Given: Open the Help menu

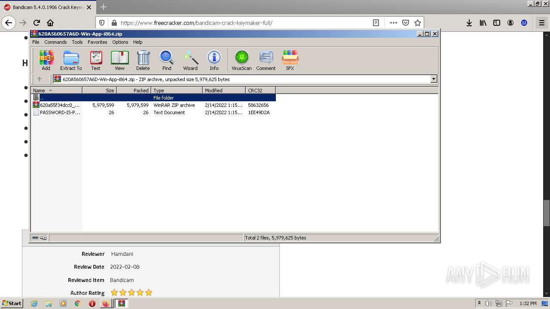Looking at the screenshot, I should [x=137, y=42].
